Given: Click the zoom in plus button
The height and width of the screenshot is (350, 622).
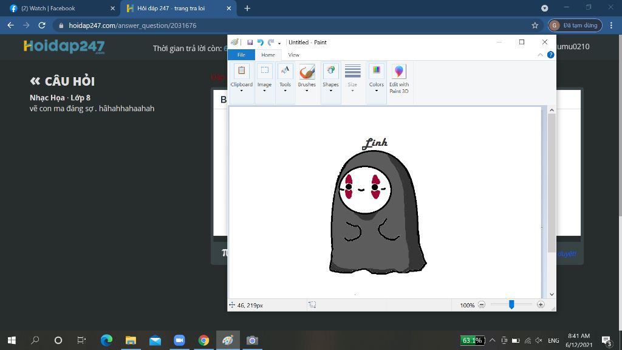Looking at the screenshot, I should (541, 305).
